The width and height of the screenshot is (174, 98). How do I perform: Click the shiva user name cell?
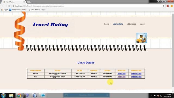[36, 73]
